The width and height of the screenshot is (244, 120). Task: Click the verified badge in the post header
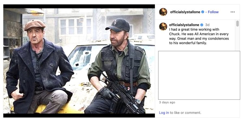[x=203, y=12]
